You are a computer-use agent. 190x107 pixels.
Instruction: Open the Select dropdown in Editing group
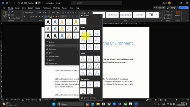[168, 18]
